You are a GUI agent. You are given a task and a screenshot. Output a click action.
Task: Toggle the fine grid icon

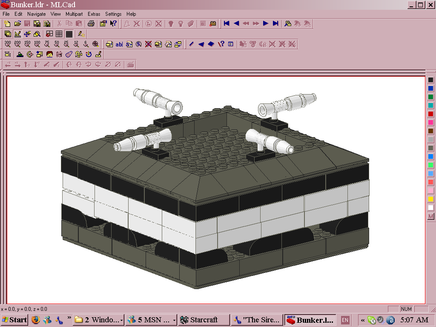pyautogui.click(x=69, y=34)
